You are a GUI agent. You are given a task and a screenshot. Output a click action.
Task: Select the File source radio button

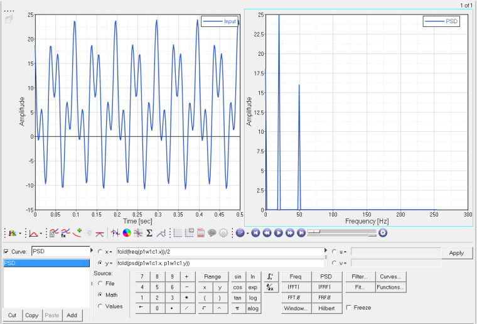click(x=100, y=283)
